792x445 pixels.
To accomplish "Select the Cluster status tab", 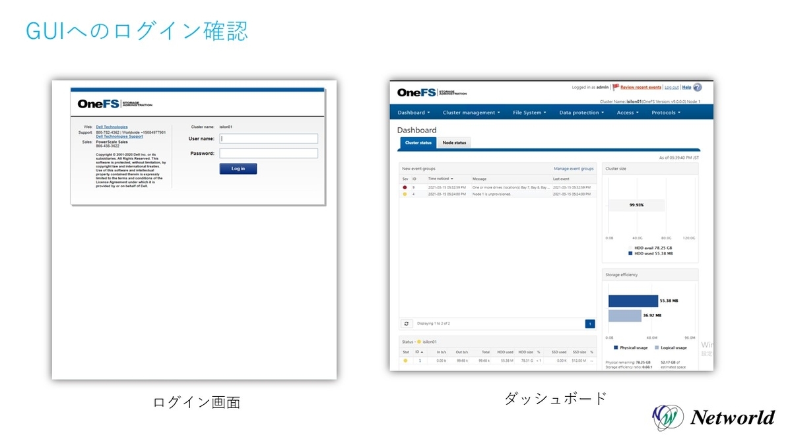I will pyautogui.click(x=418, y=142).
